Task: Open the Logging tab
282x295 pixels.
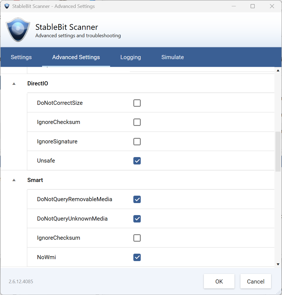Action: [x=131, y=57]
